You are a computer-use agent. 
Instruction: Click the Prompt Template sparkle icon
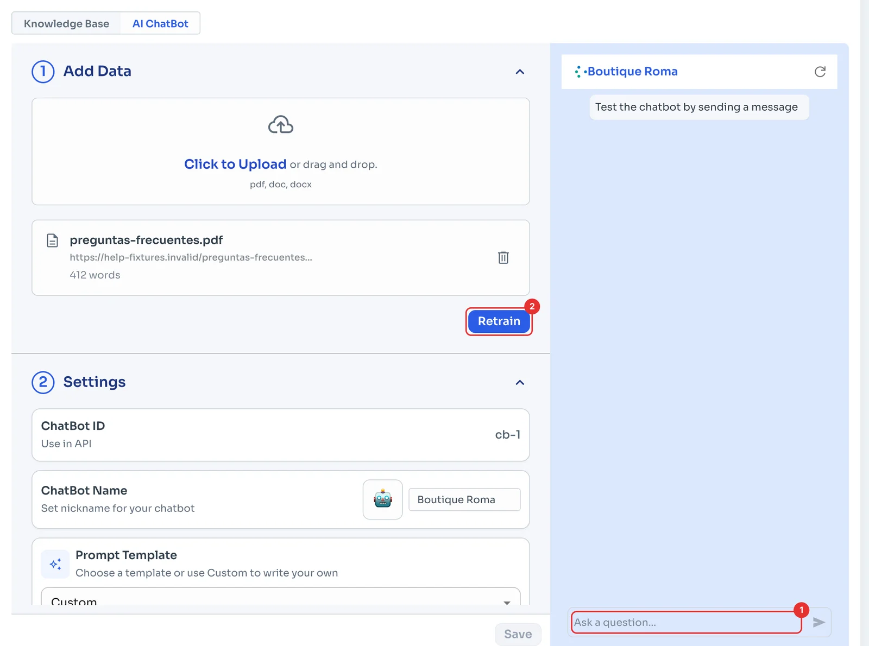[55, 564]
